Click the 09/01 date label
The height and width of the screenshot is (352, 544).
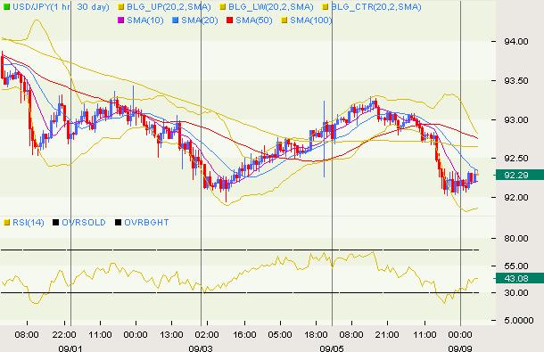(x=70, y=348)
